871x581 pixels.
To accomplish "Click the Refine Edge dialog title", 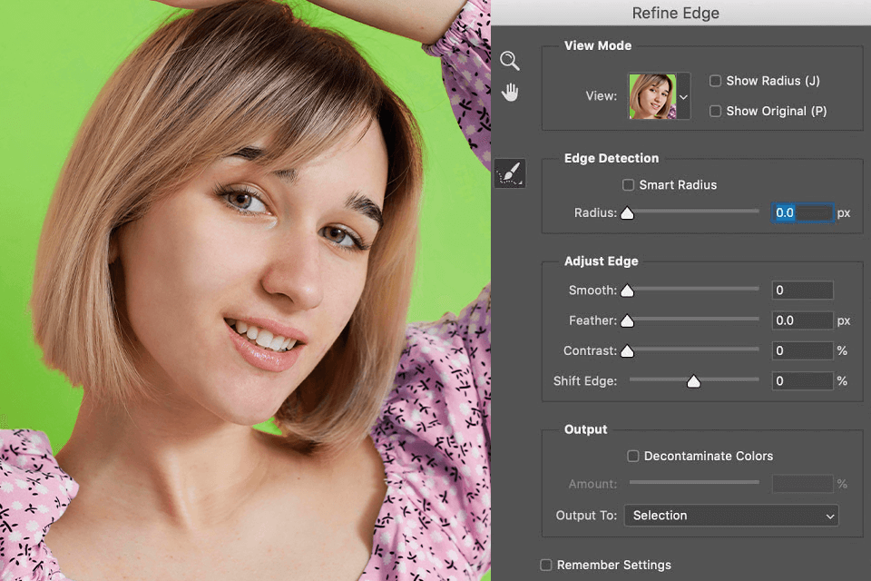I will click(x=675, y=13).
